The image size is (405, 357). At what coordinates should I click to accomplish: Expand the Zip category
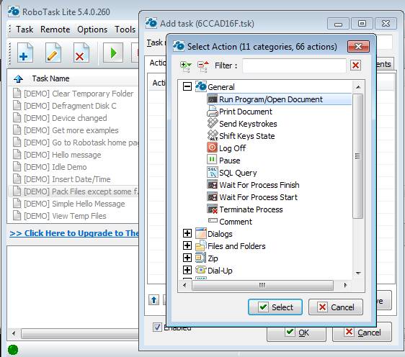[187, 258]
